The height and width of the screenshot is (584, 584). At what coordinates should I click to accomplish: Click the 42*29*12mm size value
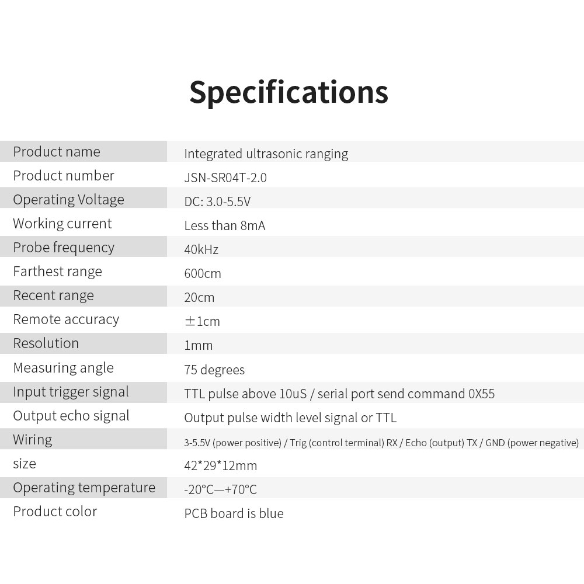tap(221, 465)
